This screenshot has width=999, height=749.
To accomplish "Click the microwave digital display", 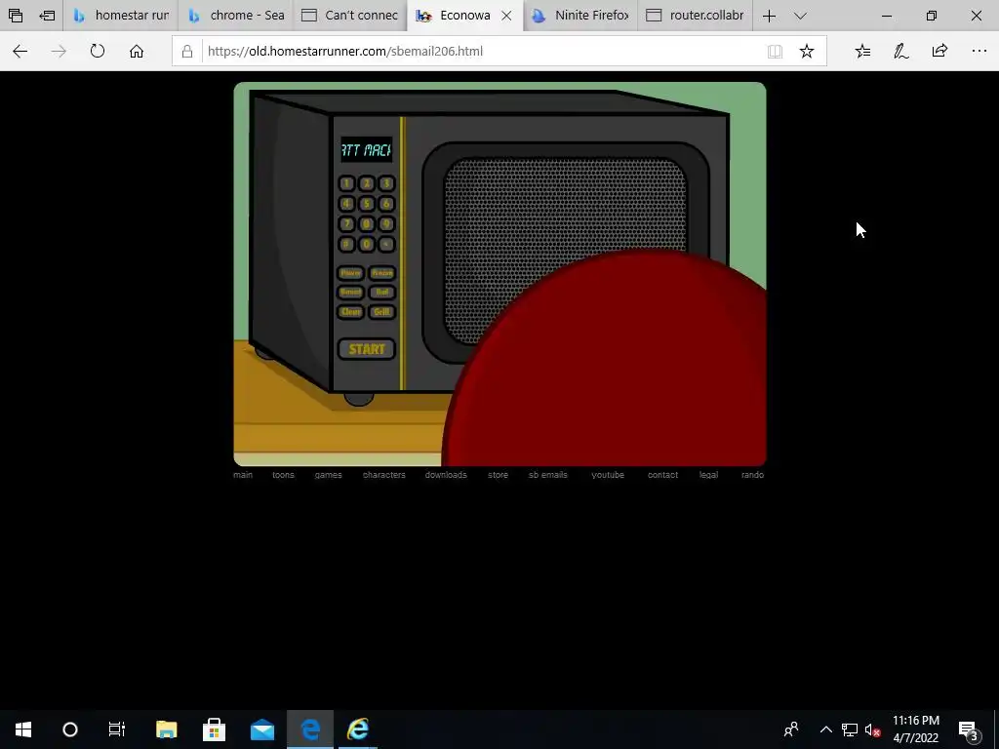I will click(367, 149).
